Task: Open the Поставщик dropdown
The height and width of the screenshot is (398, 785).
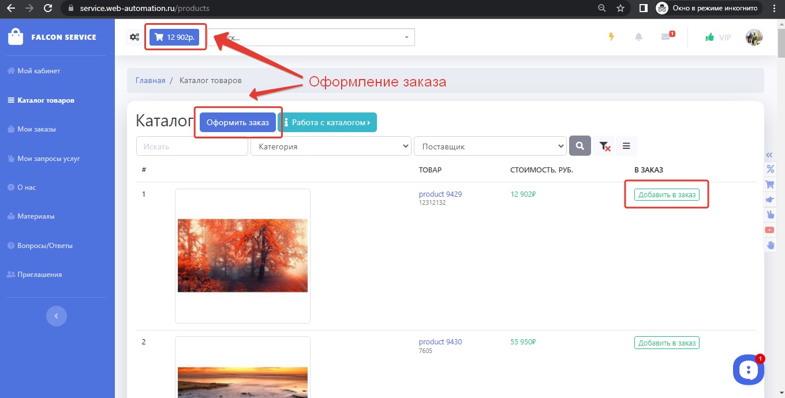Action: click(x=490, y=147)
